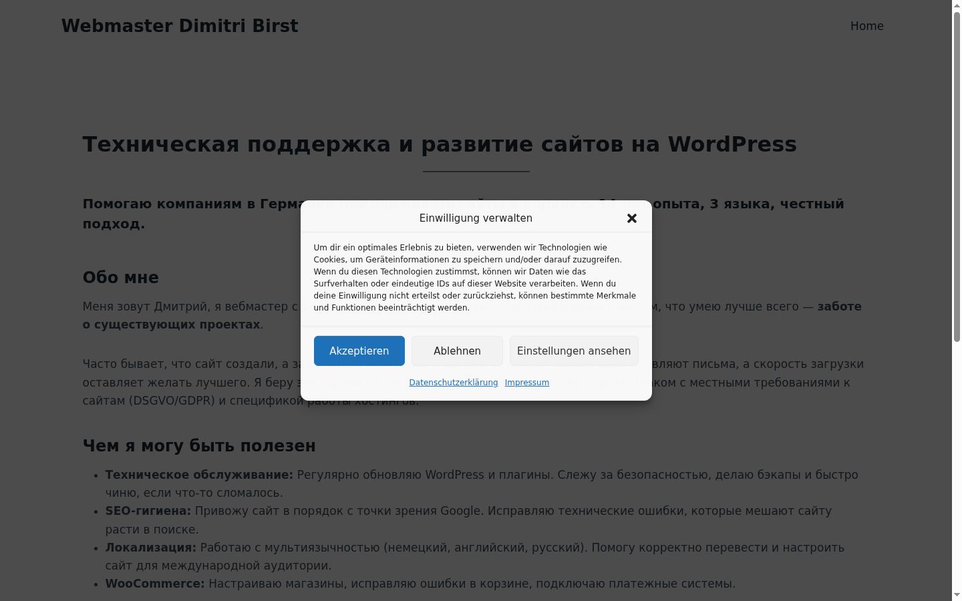Click the 'Обо мне' heading
The image size is (962, 601).
121,278
